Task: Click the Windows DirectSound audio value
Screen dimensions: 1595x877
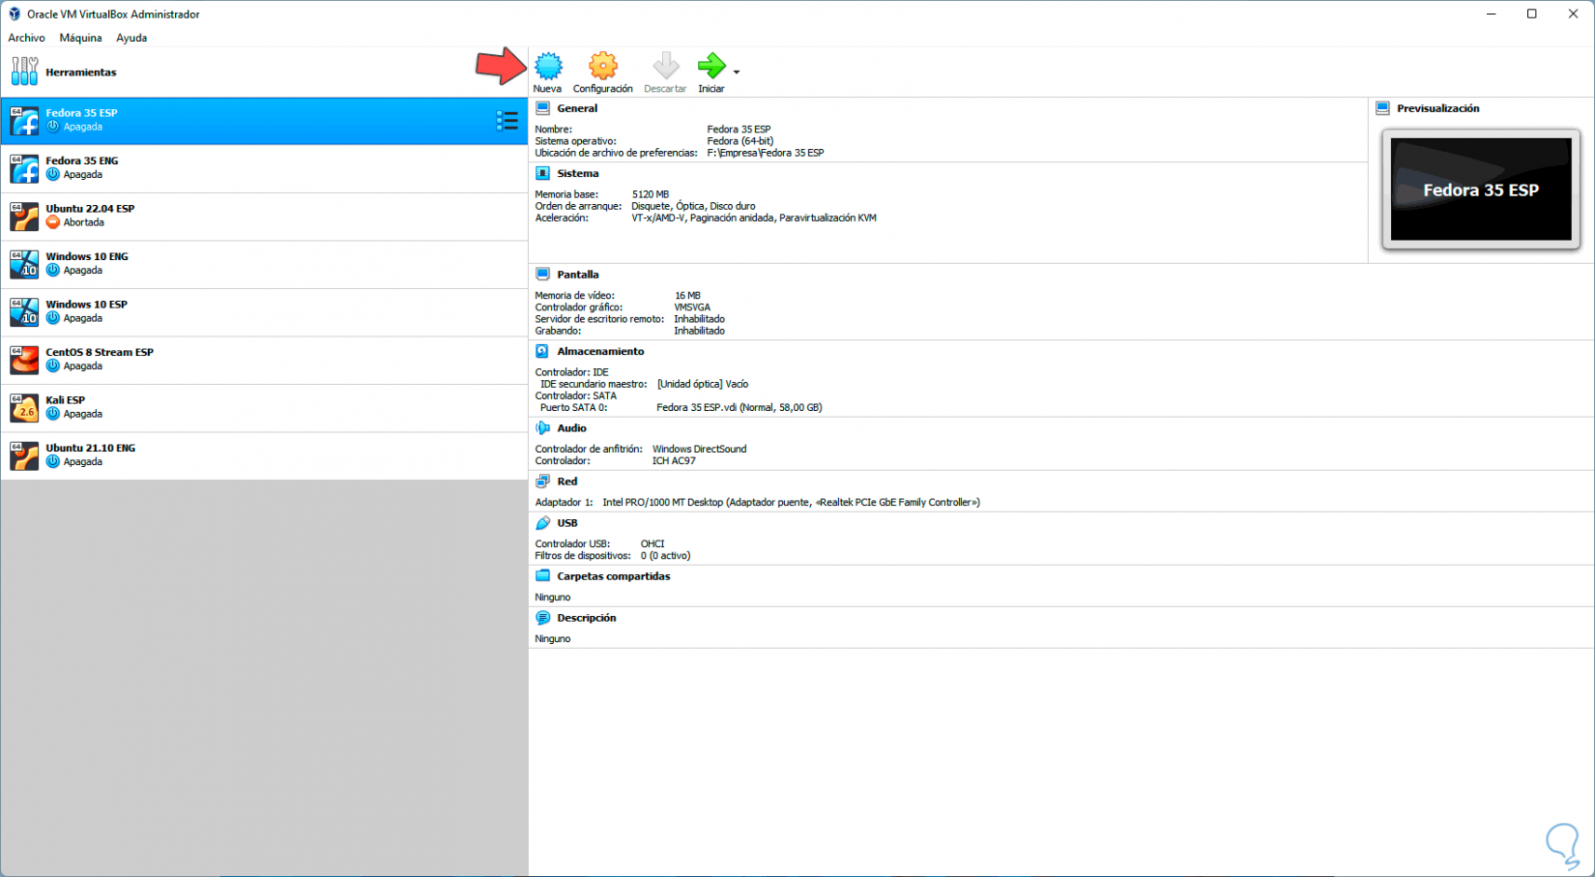Action: (700, 449)
